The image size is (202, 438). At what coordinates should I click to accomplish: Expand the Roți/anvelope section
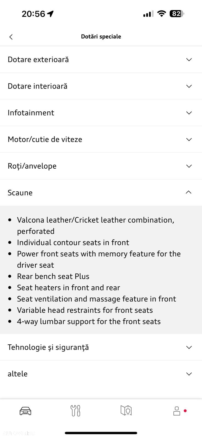coord(101,166)
